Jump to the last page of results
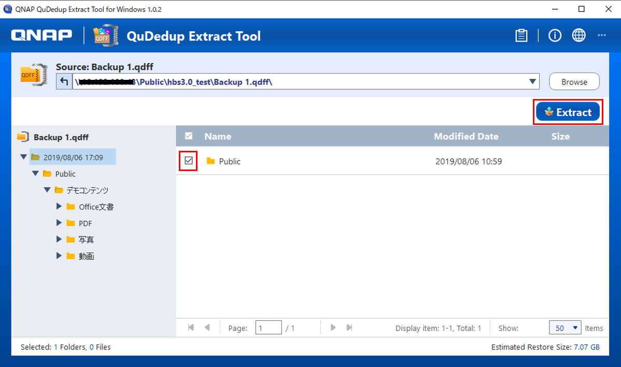The width and height of the screenshot is (621, 367). [349, 328]
